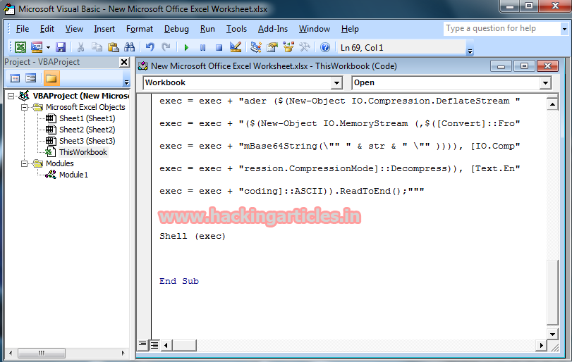
Task: Click Procedure View button at bottom left
Action: (142, 344)
